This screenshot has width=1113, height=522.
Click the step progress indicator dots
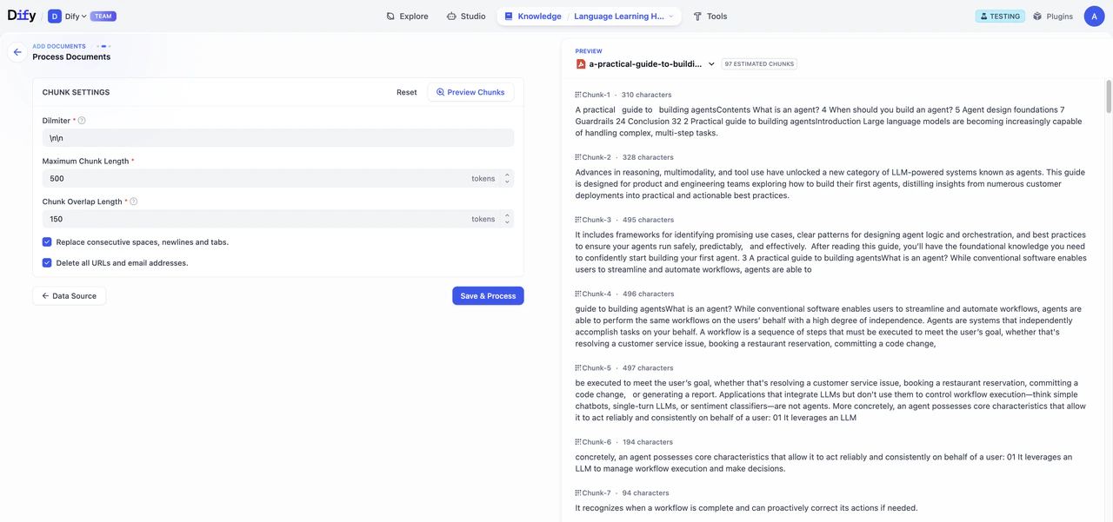coord(103,46)
